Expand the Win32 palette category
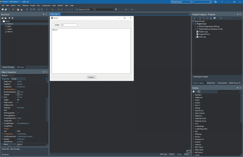Screen dimensions: 243x157 pyautogui.click(x=194, y=100)
